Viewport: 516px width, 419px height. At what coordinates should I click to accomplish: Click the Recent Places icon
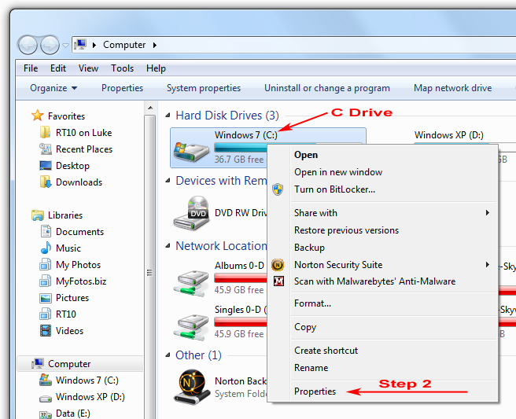coord(46,149)
